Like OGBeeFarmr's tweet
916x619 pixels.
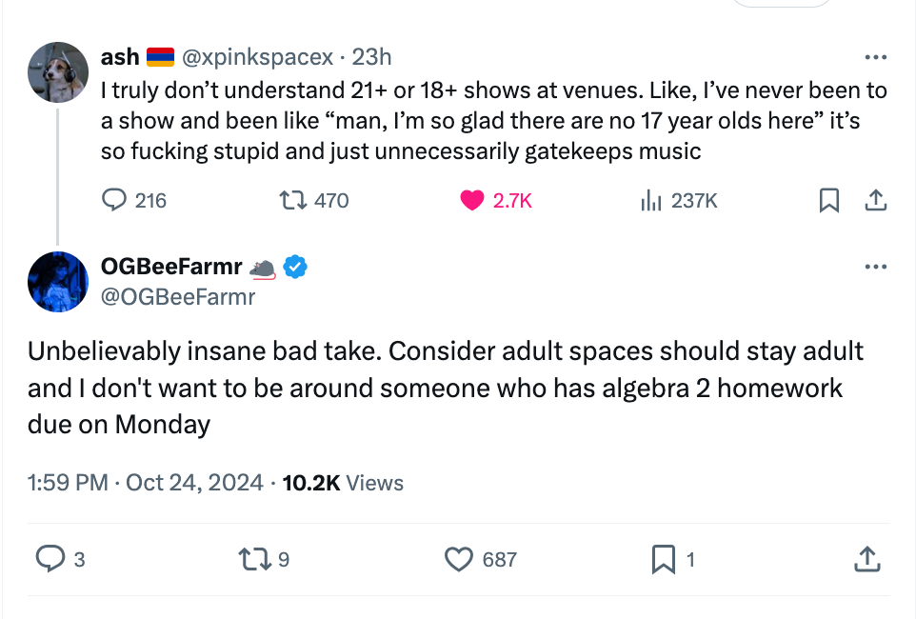click(460, 559)
